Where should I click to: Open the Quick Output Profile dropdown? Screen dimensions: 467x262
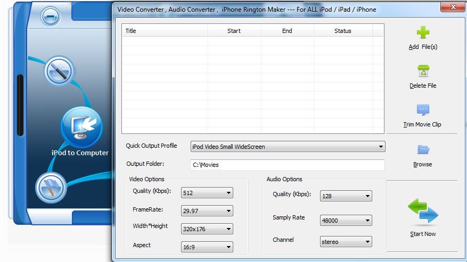click(288, 147)
